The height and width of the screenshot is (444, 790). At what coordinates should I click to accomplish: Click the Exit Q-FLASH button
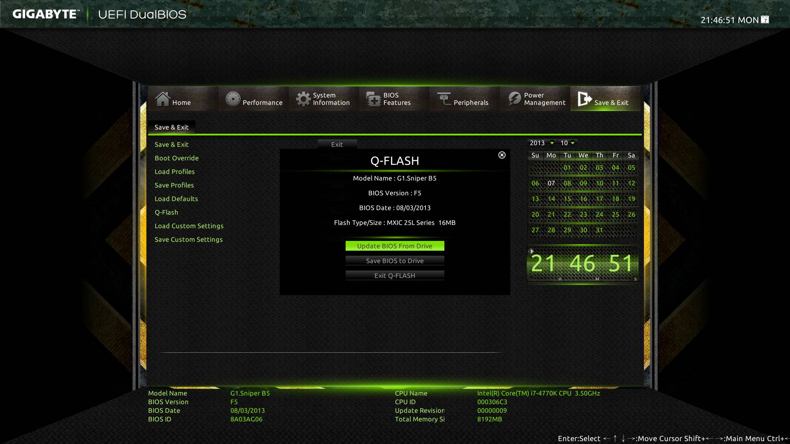[395, 275]
